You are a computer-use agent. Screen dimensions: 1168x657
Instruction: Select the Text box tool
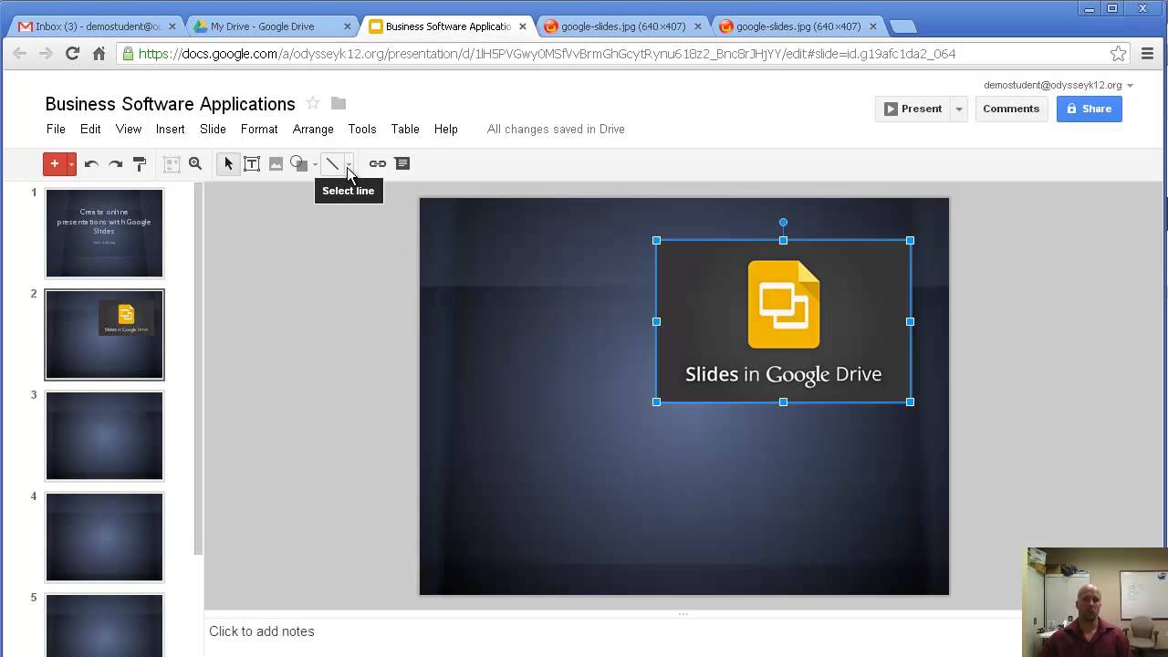(252, 163)
